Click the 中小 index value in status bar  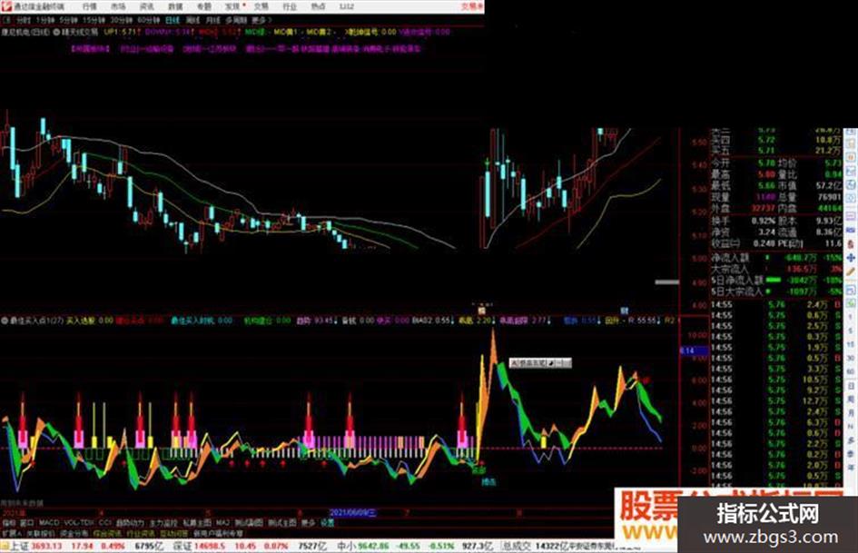(x=374, y=546)
